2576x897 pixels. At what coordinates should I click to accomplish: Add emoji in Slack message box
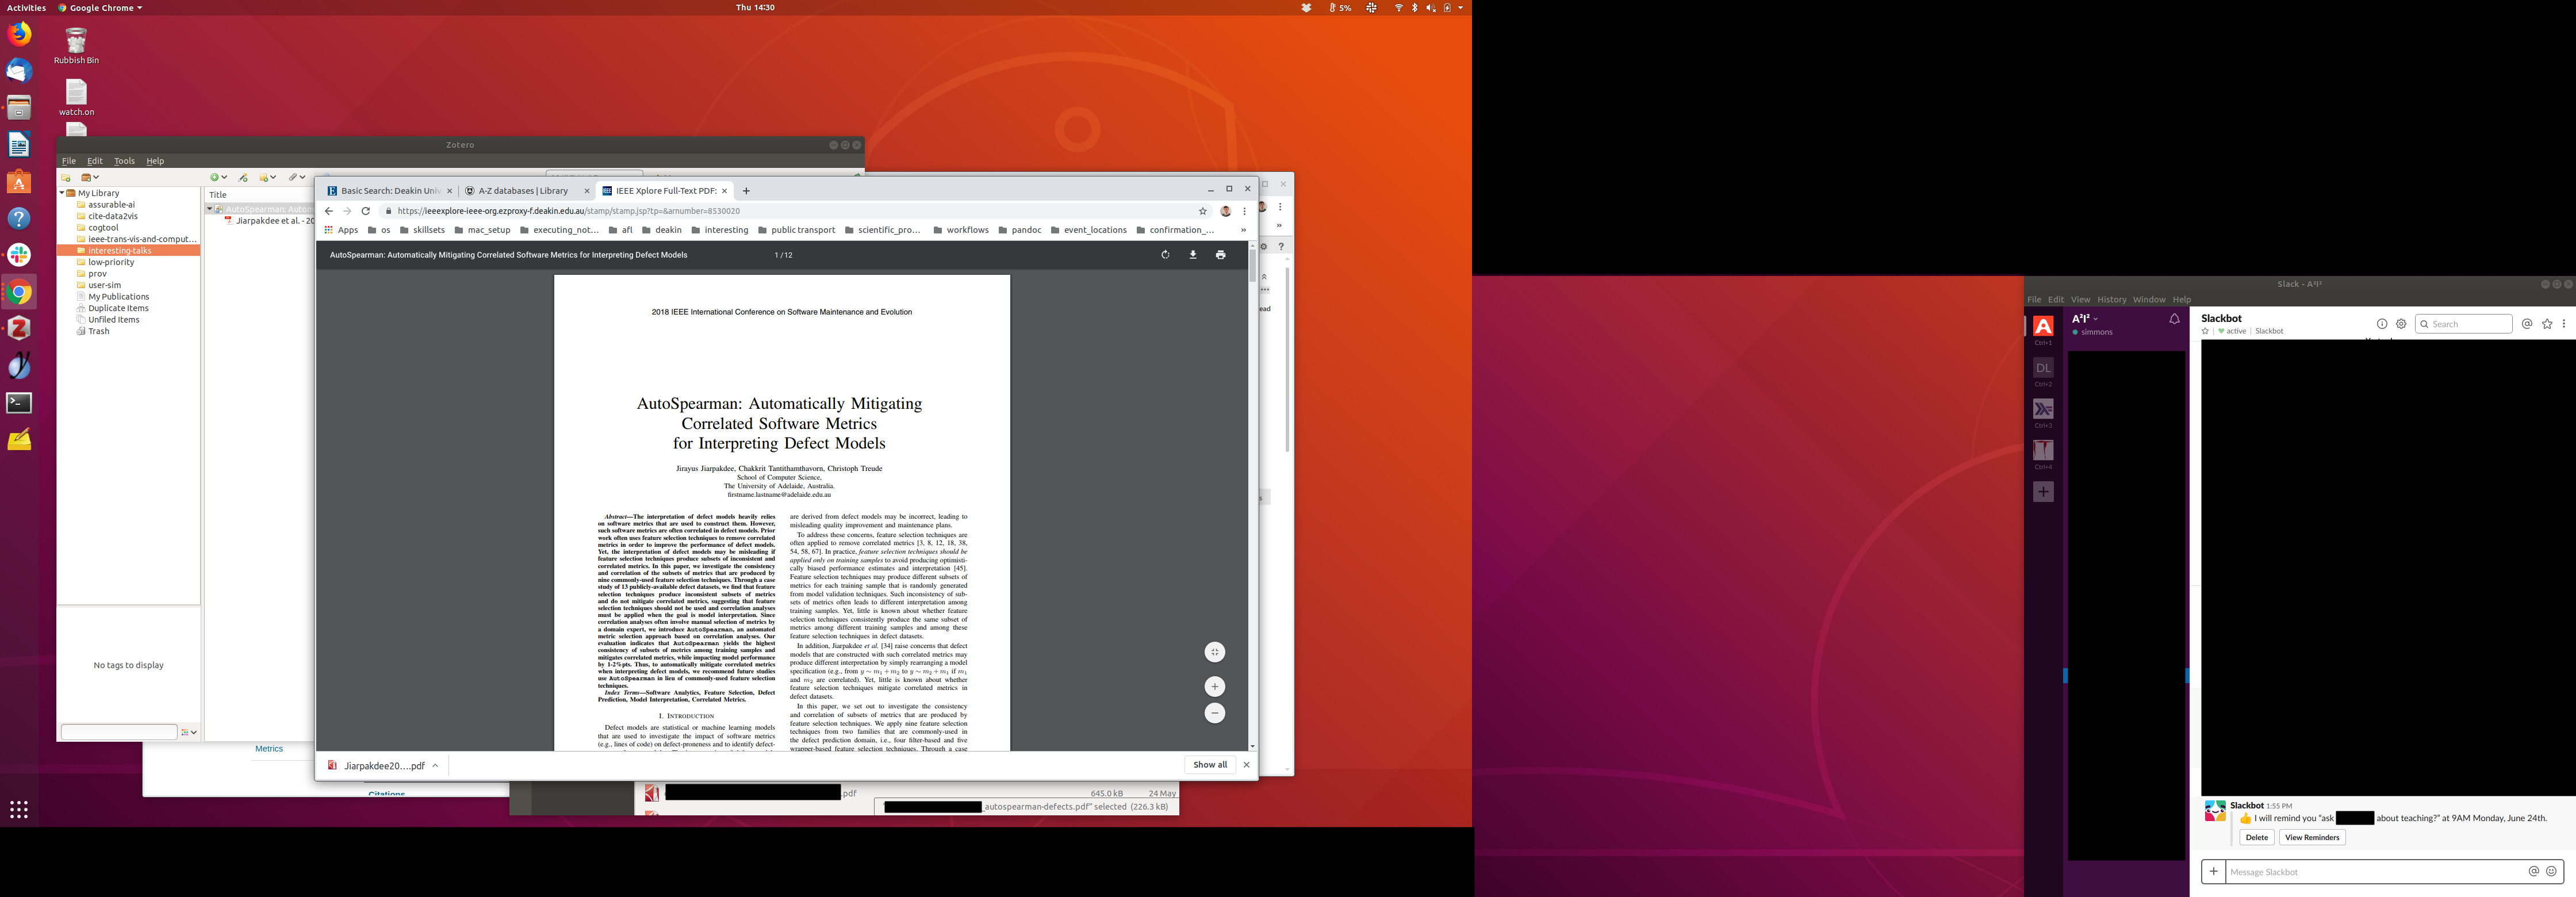click(x=2551, y=871)
